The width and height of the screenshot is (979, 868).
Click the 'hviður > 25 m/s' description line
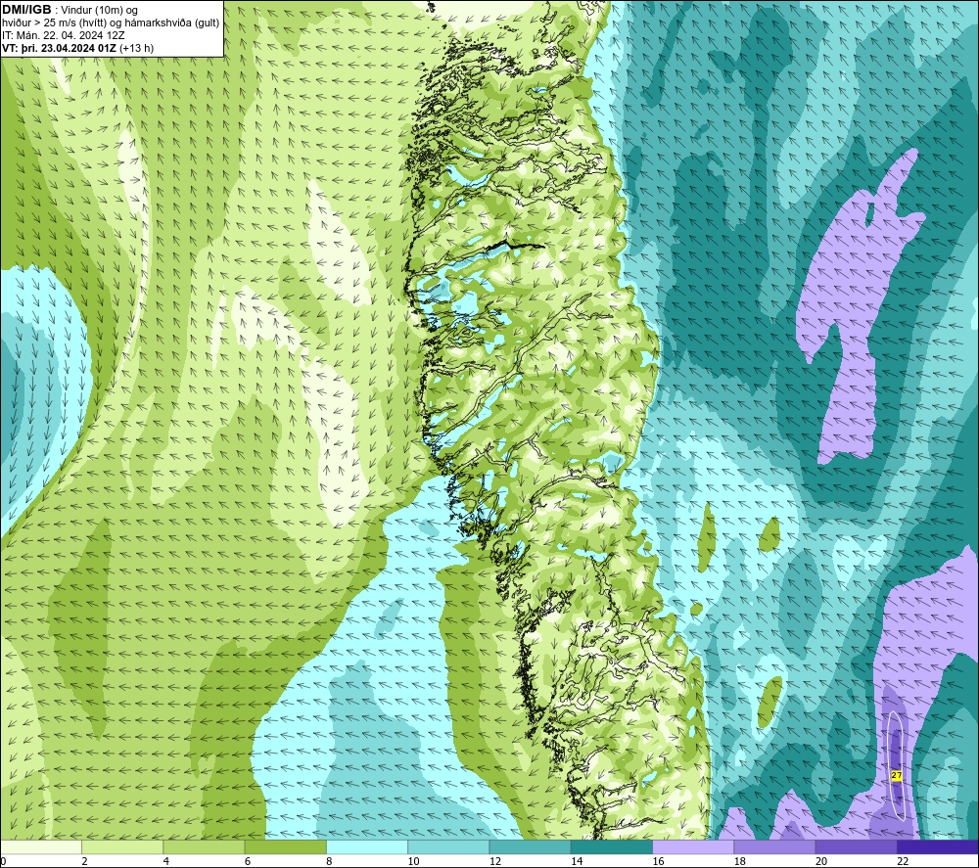pos(111,23)
